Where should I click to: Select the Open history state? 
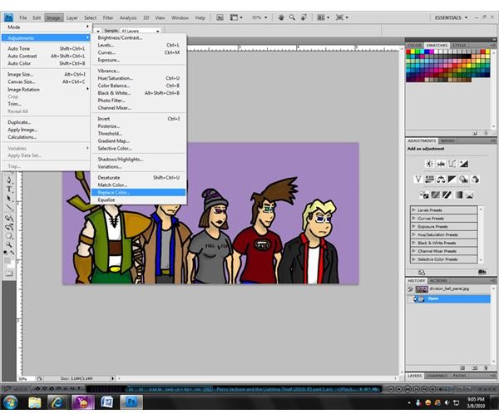click(449, 298)
